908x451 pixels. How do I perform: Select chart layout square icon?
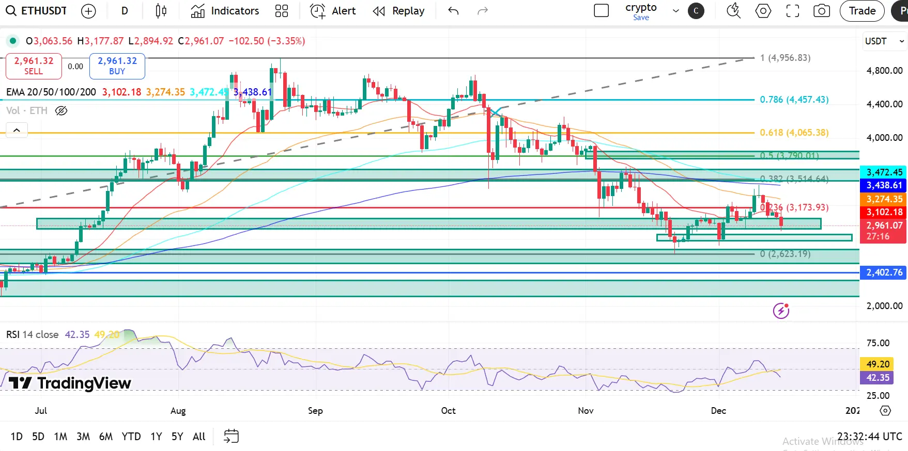(602, 11)
